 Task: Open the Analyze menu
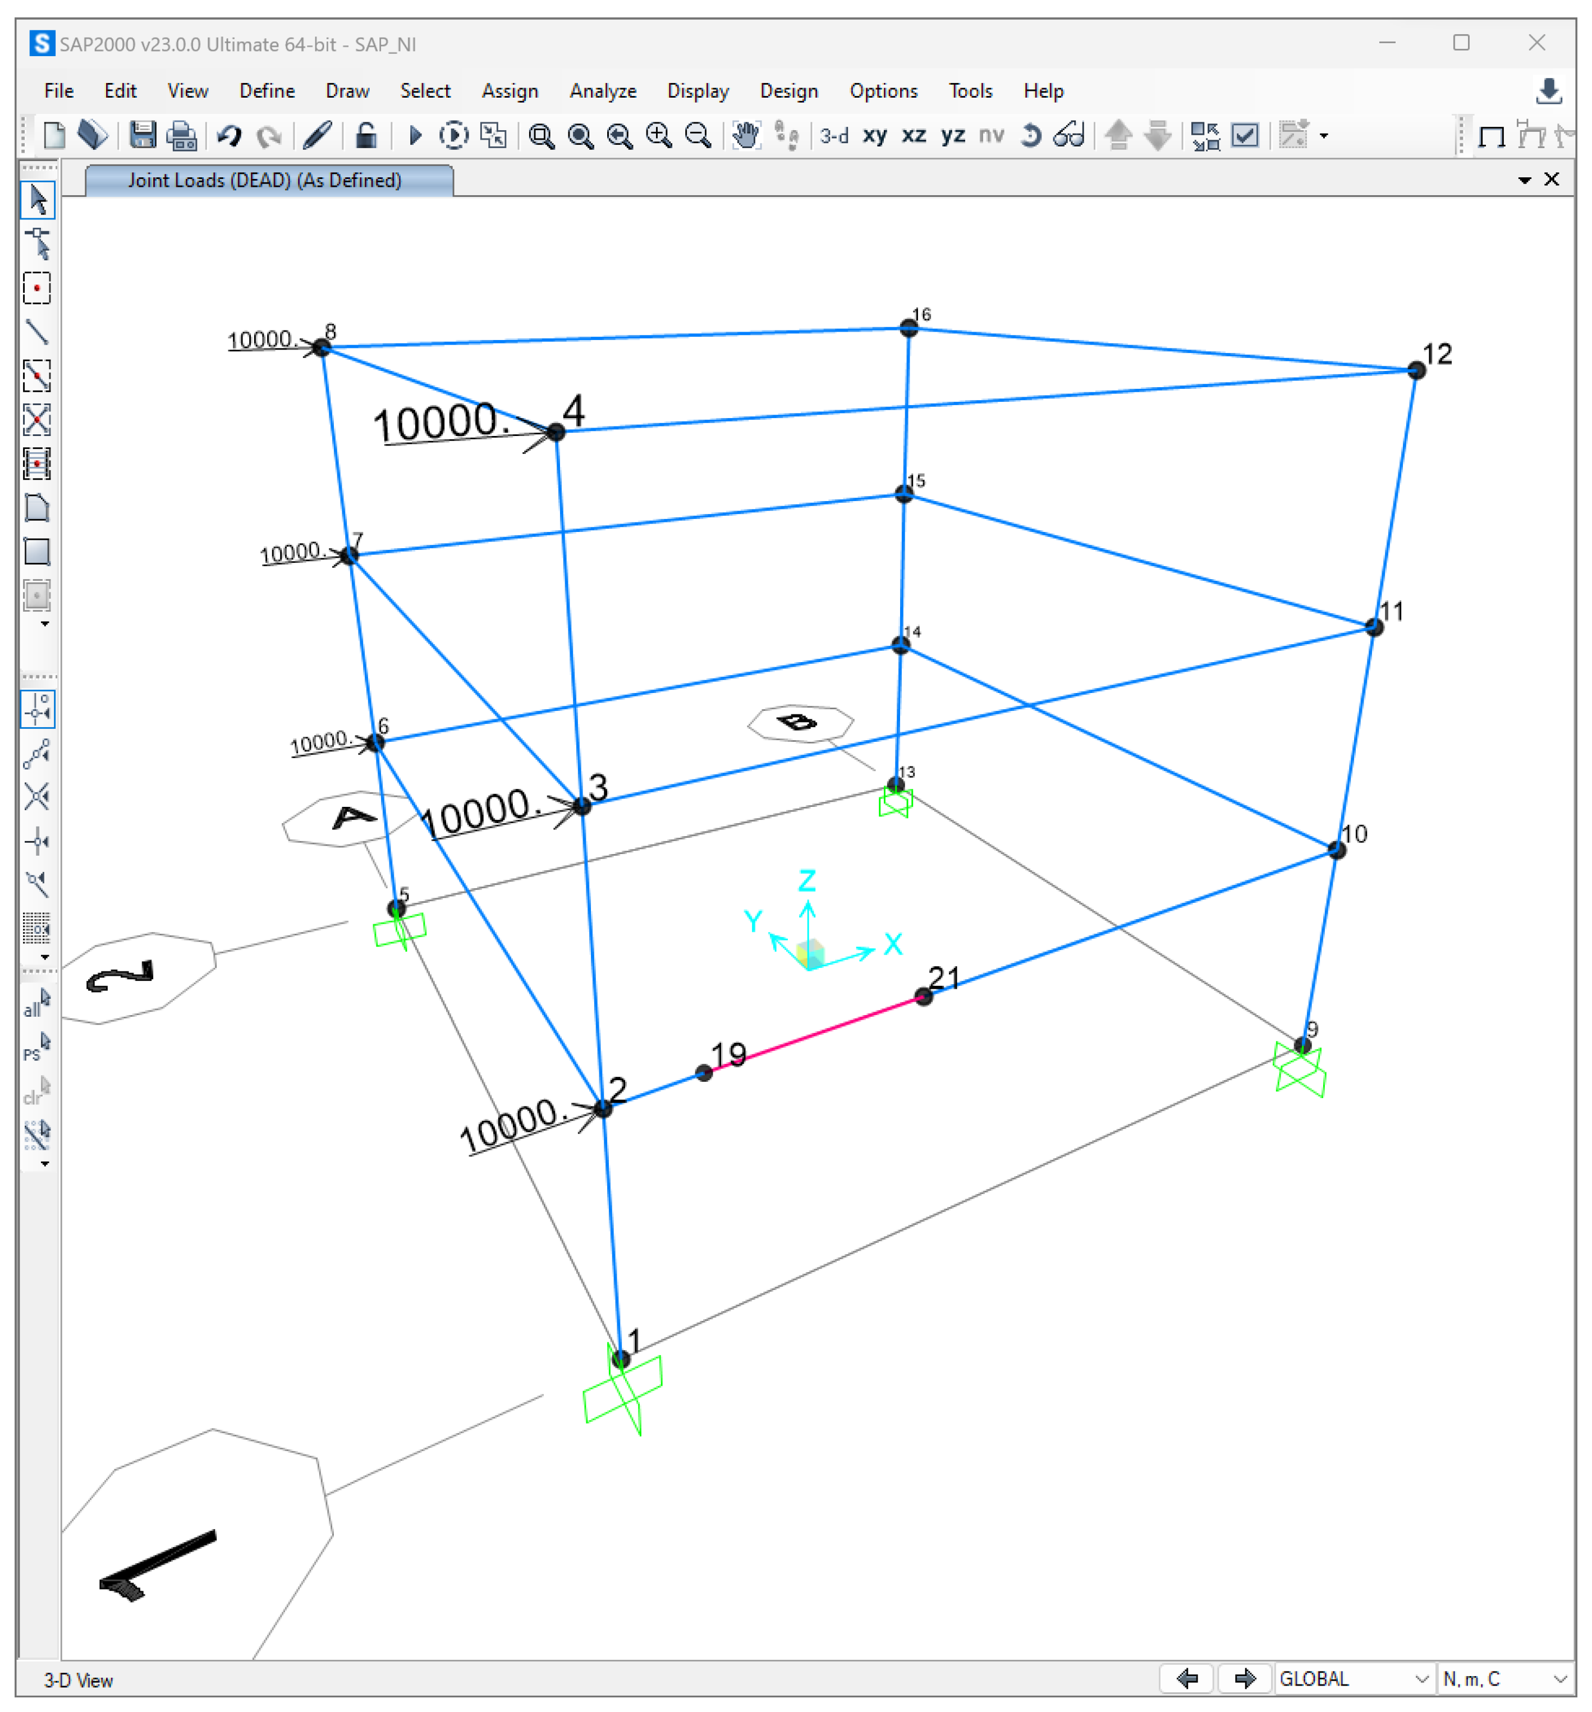point(602,90)
